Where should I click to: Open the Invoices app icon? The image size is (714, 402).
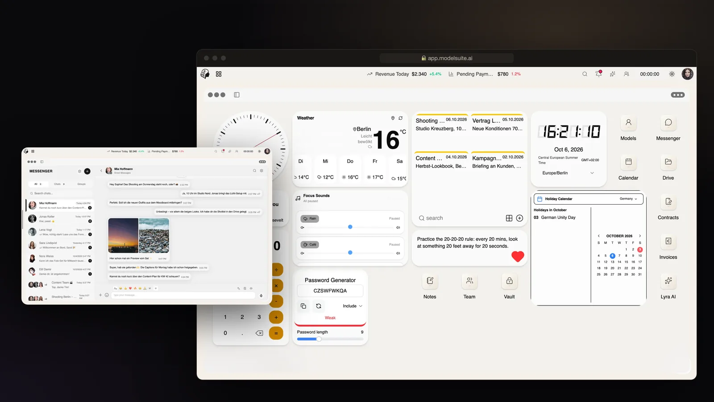click(x=668, y=241)
